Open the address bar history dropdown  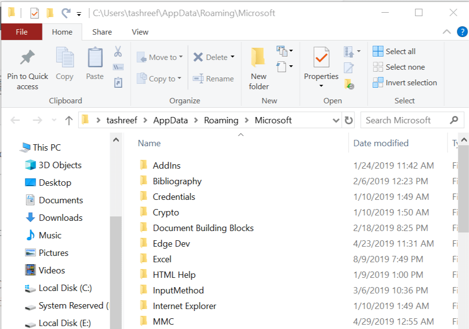[x=336, y=120]
